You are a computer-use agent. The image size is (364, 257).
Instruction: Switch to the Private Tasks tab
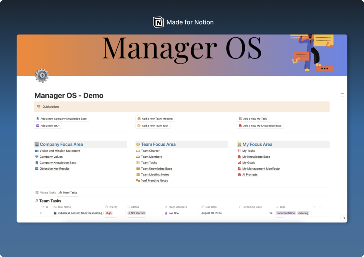pyautogui.click(x=46, y=192)
